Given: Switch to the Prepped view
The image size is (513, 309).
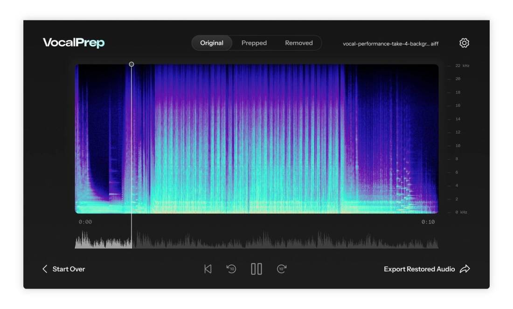Looking at the screenshot, I should pos(255,42).
